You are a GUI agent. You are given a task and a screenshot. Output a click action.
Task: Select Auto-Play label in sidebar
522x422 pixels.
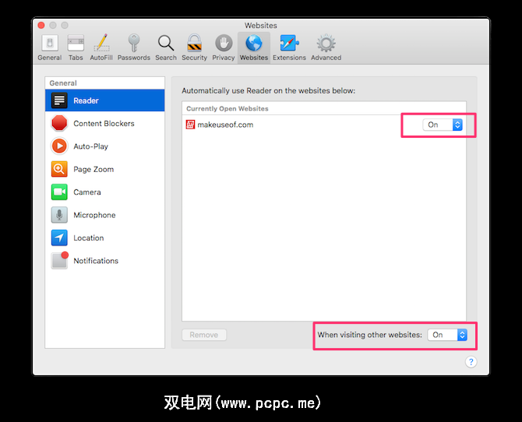(x=90, y=146)
